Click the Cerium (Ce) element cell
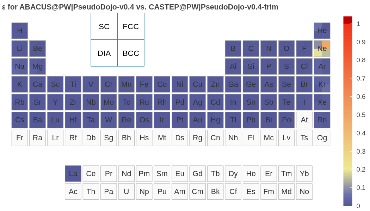Image resolution: width=370 pixels, height=211 pixels. pos(91,174)
